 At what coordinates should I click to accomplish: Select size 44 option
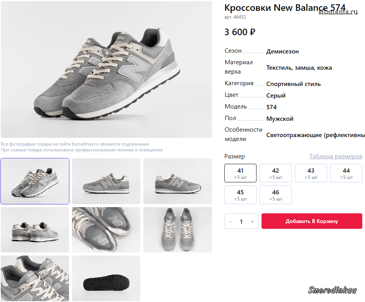click(x=346, y=173)
